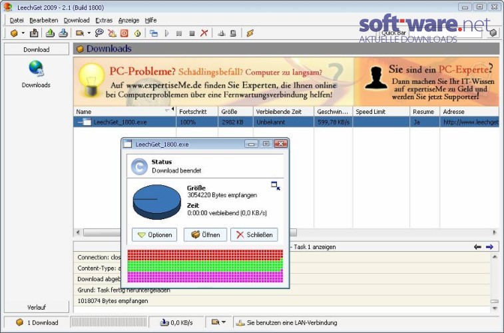Click the red segment block map
This screenshot has width=504, height=333.
click(205, 255)
